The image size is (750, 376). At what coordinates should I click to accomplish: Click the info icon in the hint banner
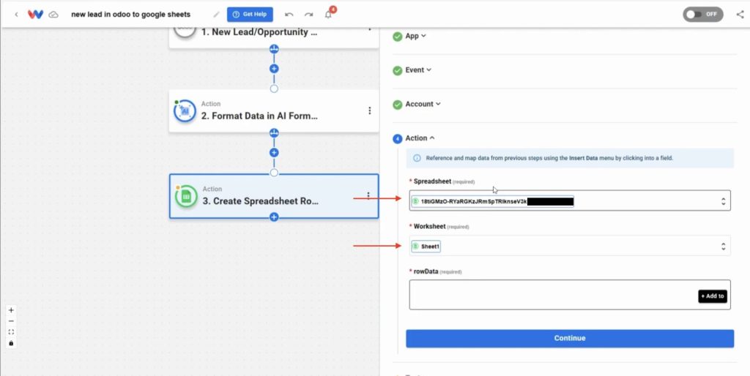pos(417,158)
